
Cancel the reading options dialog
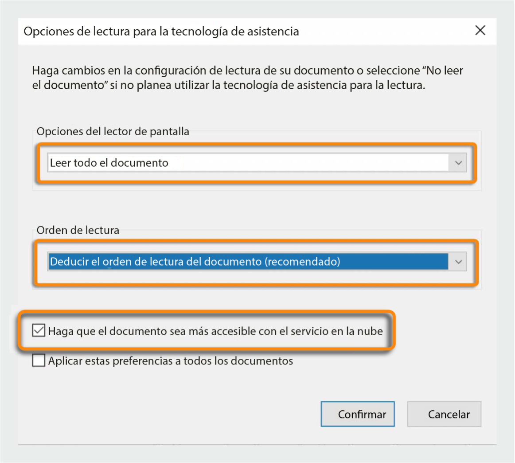pos(444,414)
